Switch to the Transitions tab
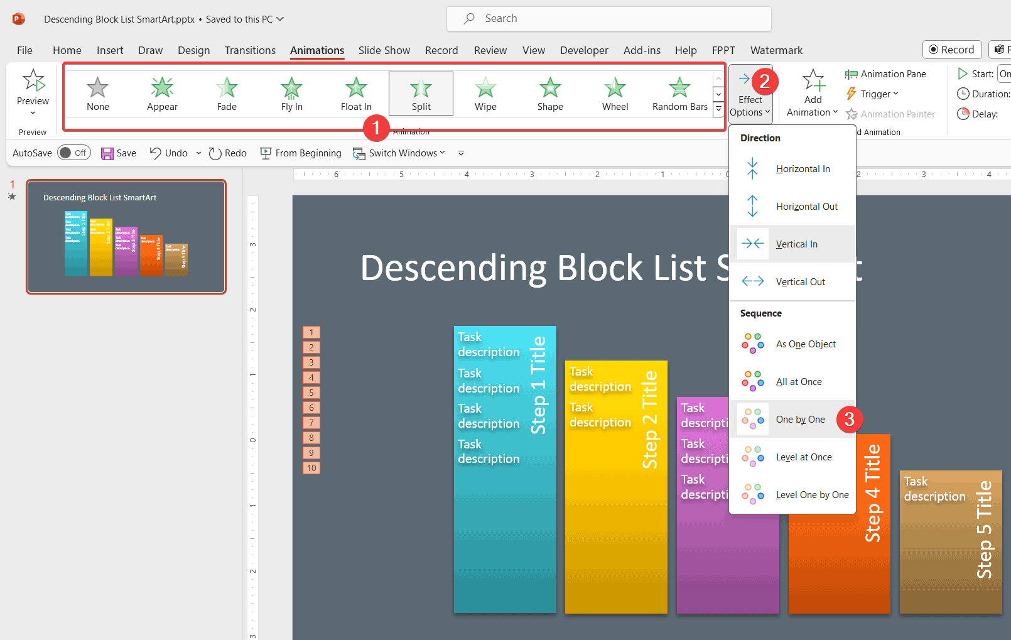Image resolution: width=1011 pixels, height=640 pixels. 249,50
